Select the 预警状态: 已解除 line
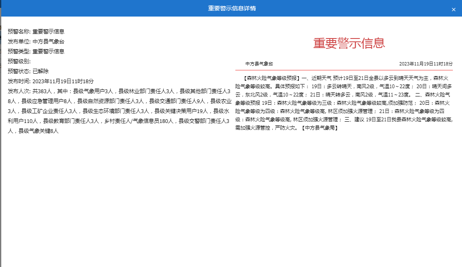Image resolution: width=462 pixels, height=267 pixels. 28,71
